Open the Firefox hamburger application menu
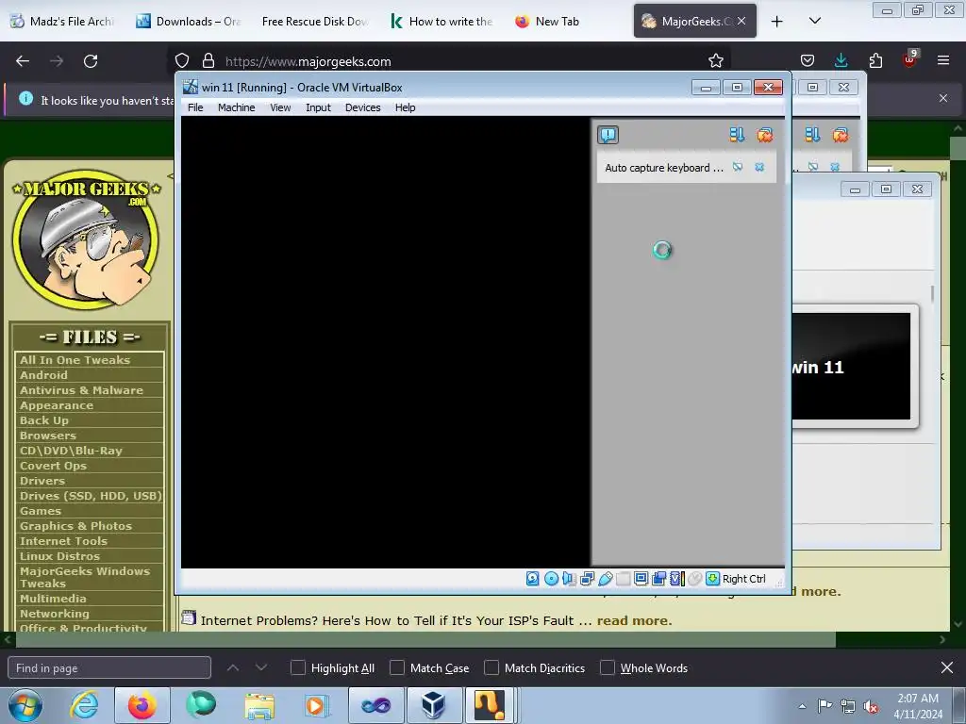Screen dimensions: 966x724 (x=943, y=60)
